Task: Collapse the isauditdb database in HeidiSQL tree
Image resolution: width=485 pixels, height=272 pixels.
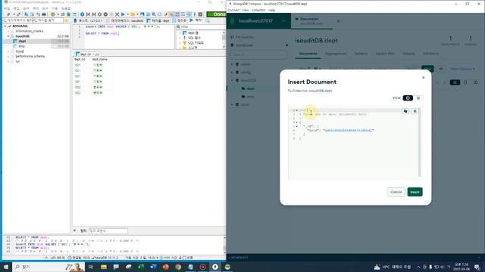Action: coord(8,36)
